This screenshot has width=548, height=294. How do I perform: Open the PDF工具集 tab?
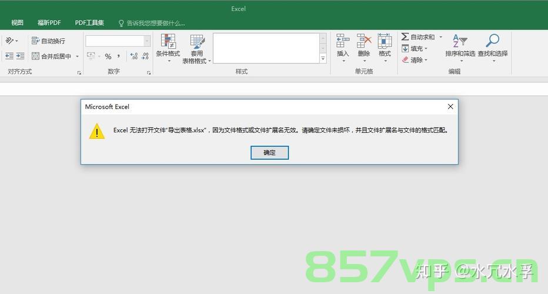[89, 23]
